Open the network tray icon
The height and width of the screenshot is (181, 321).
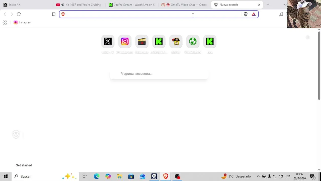[x=275, y=176]
